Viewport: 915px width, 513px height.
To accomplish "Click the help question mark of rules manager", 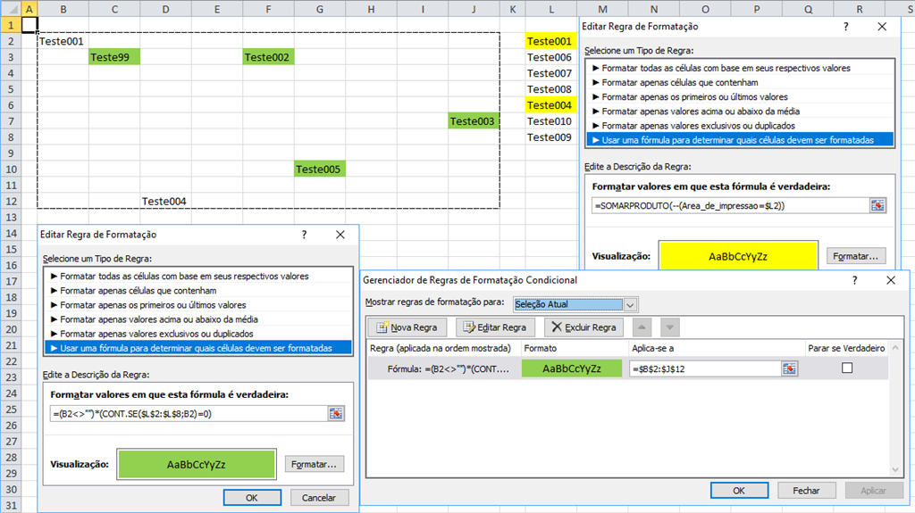I will (x=854, y=280).
